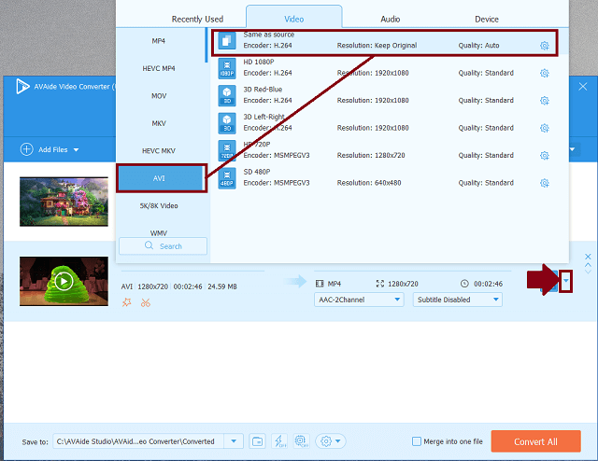Screen dimensions: 598x461
Task: Select HEVC MP4 format
Action: [x=160, y=68]
